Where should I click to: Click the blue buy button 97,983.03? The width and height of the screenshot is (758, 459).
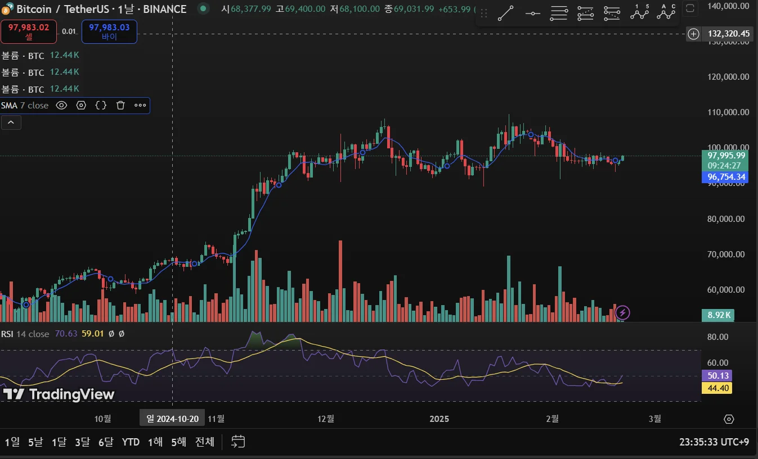pos(109,31)
